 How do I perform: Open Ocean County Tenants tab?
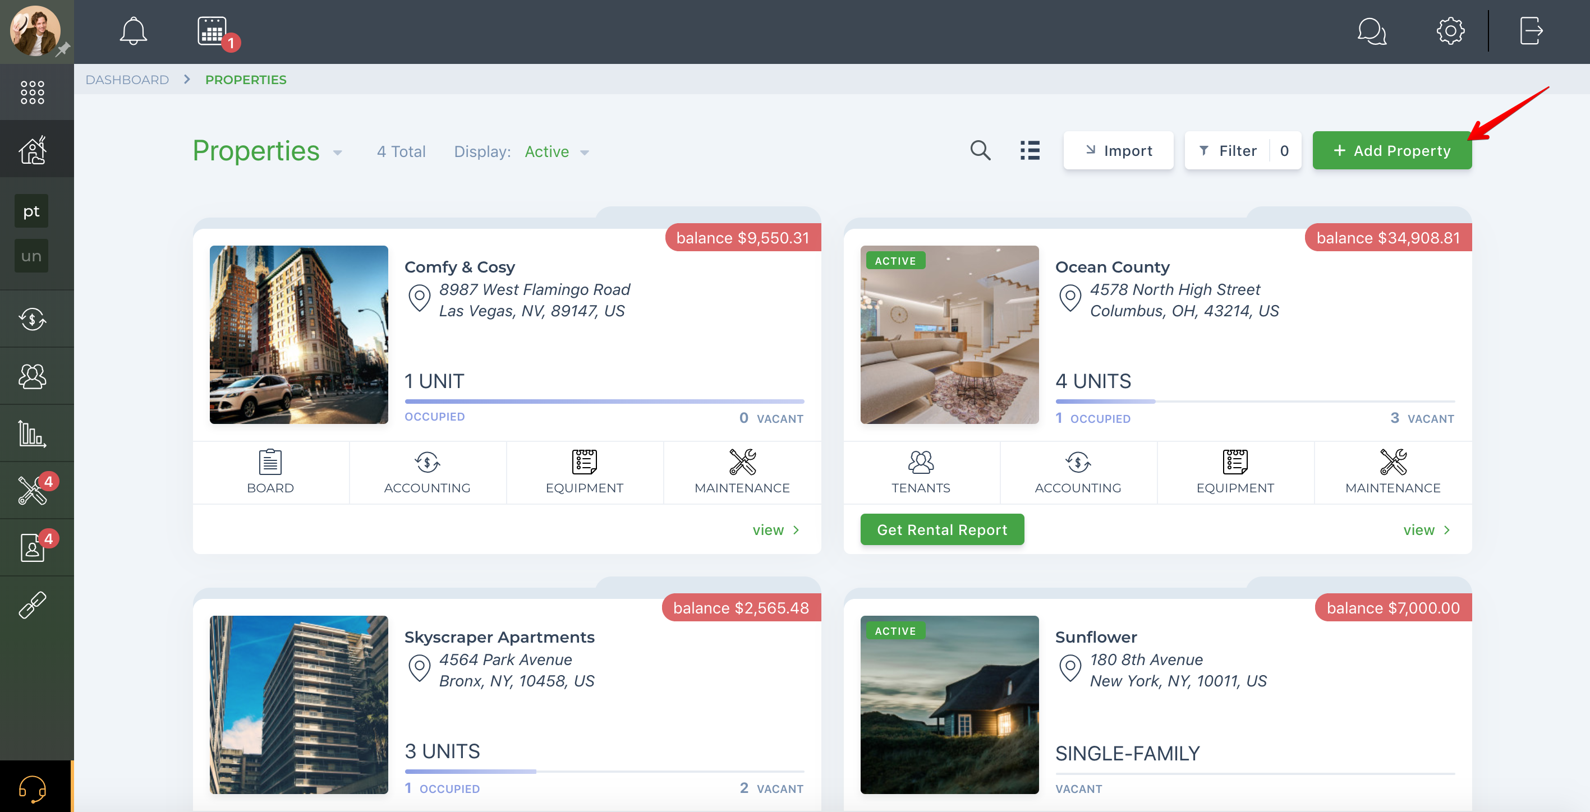coord(921,472)
